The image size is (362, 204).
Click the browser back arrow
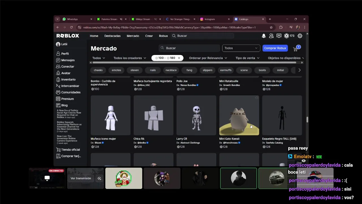58,27
